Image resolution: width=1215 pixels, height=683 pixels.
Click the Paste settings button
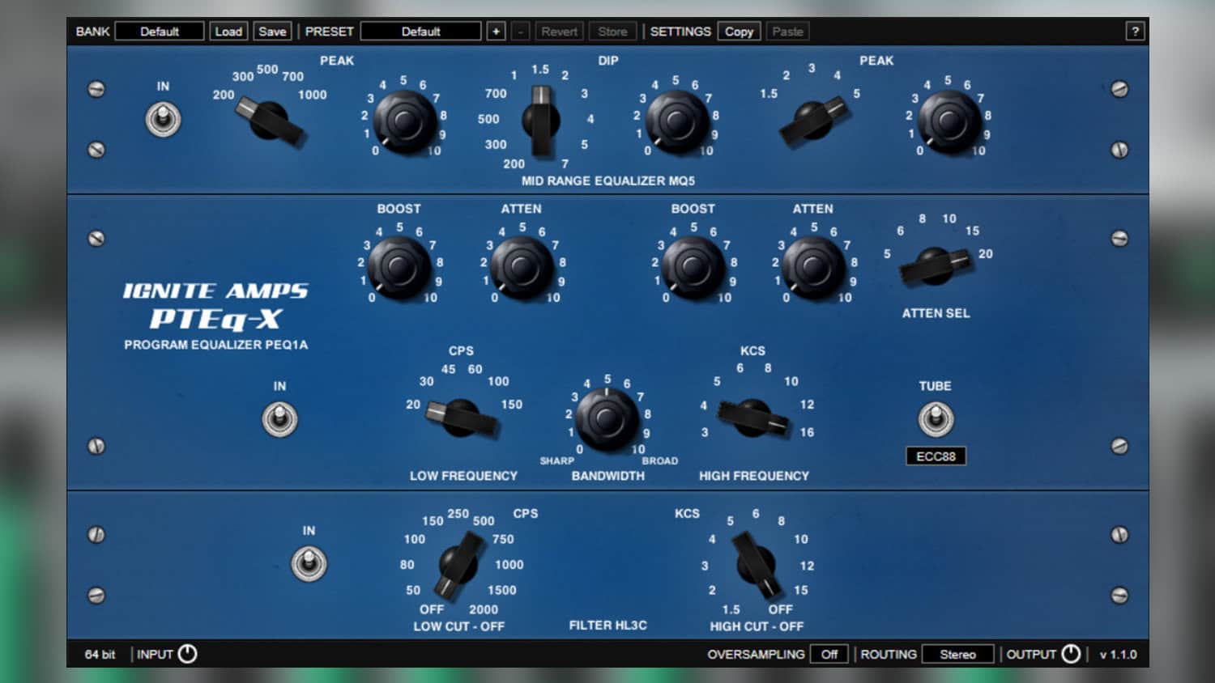(787, 32)
